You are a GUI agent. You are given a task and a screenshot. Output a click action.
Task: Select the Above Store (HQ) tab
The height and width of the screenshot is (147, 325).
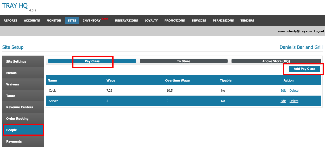pos(276,61)
